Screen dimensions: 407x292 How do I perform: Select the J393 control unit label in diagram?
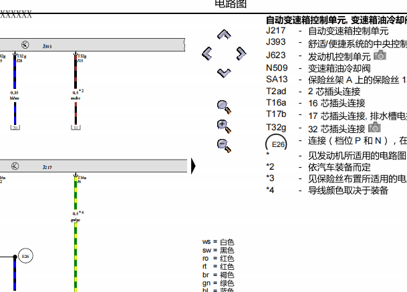click(47, 46)
